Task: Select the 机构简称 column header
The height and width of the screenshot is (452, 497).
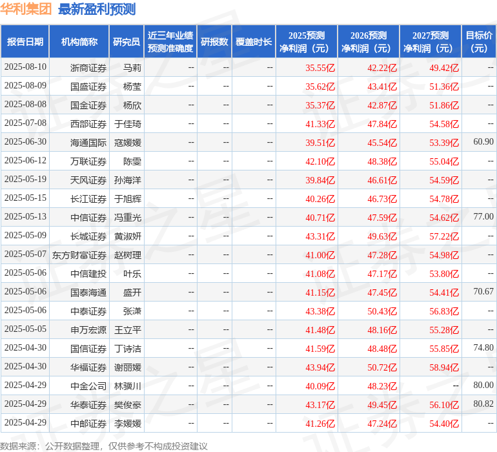Action: pyautogui.click(x=79, y=42)
